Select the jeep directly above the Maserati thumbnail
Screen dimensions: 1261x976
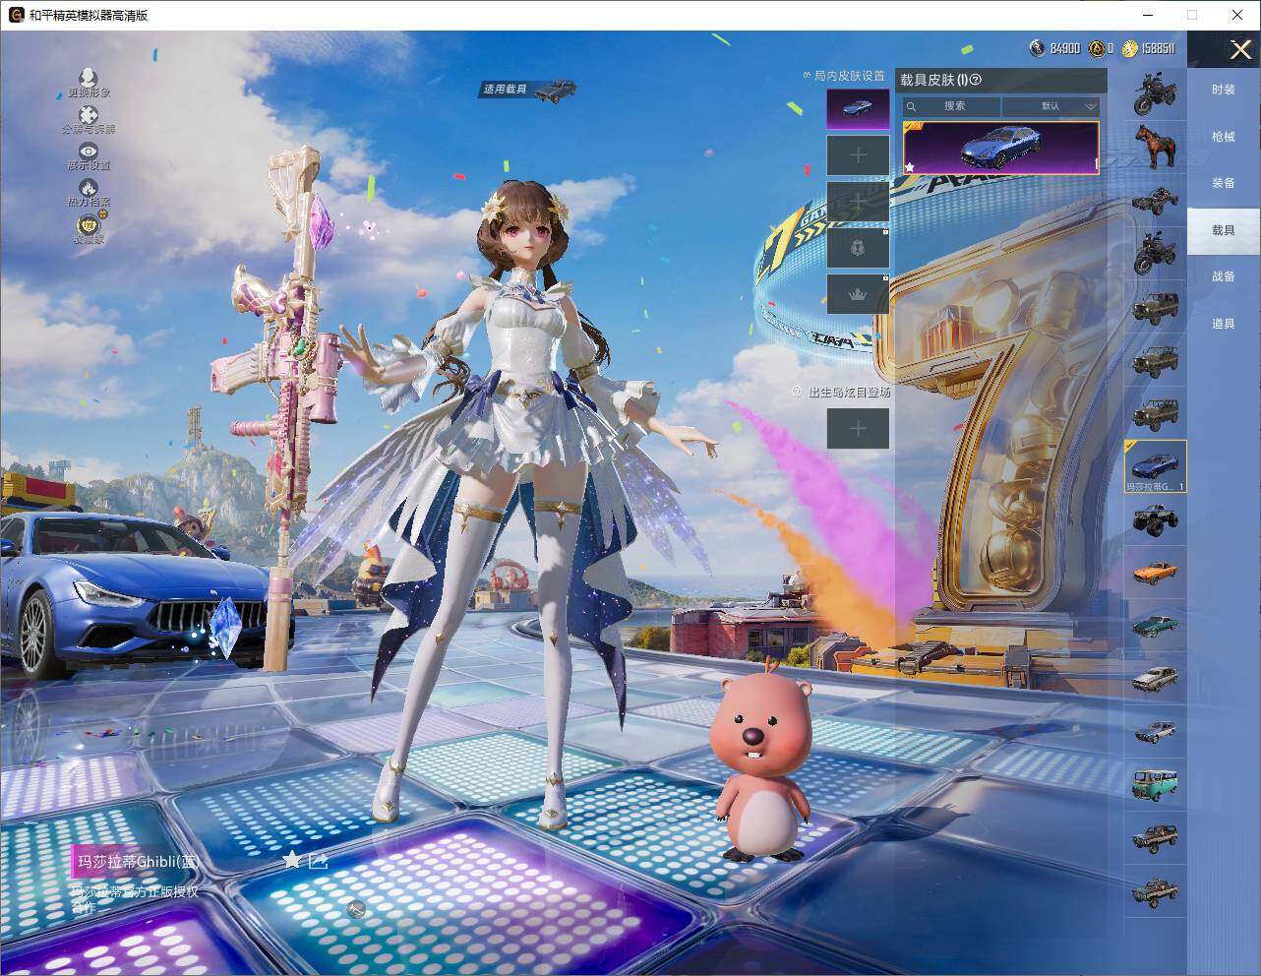1156,412
